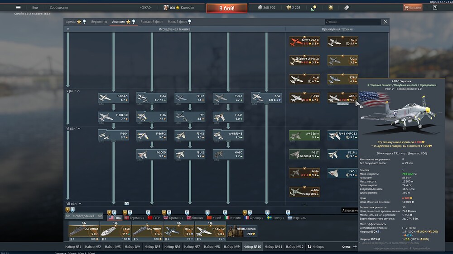Select СССР nation
The width and height of the screenshot is (453, 254).
[154, 218]
